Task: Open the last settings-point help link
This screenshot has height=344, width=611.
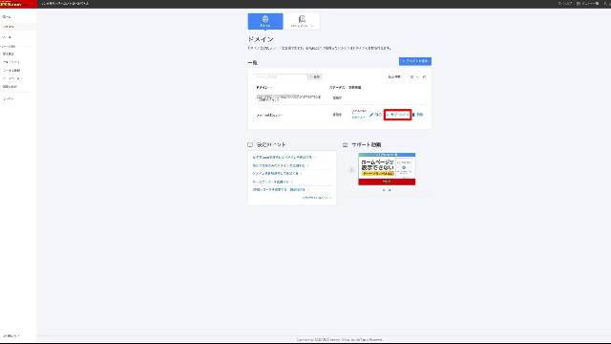Action: coord(280,189)
